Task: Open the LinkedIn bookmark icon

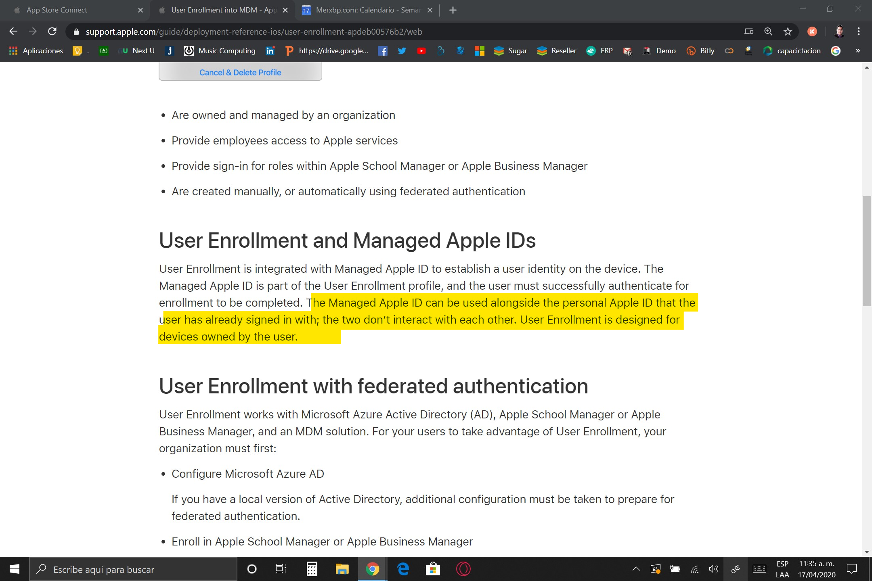Action: coord(270,51)
